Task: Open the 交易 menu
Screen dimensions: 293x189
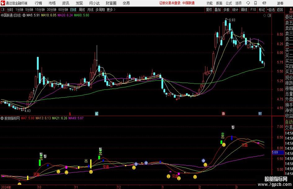Action: [x=126, y=3]
